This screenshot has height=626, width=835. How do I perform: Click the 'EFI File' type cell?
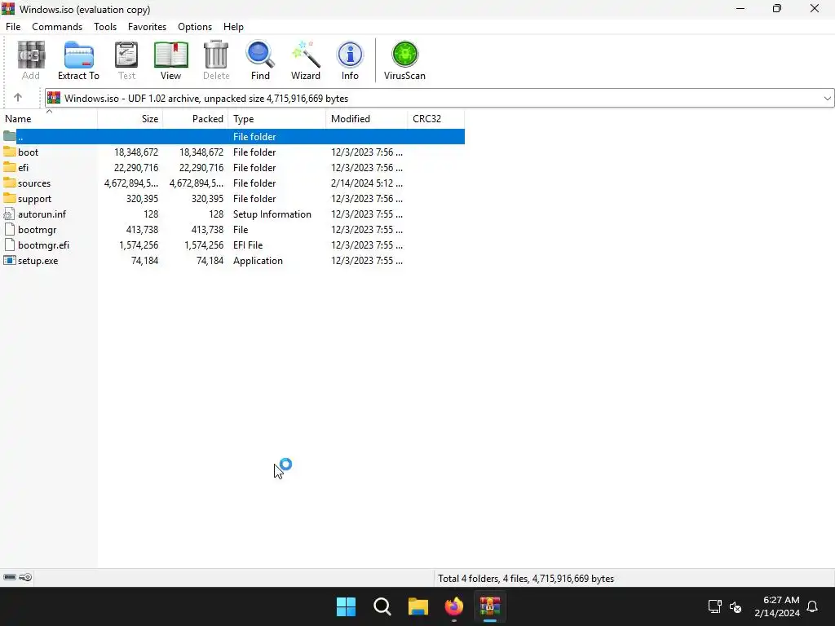pos(248,245)
